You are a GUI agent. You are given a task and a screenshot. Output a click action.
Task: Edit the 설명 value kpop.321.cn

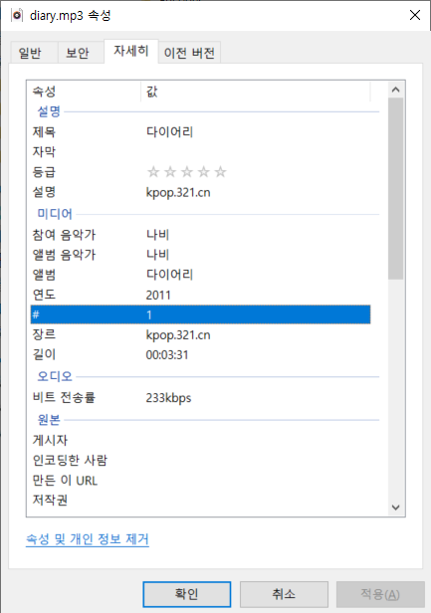(178, 192)
